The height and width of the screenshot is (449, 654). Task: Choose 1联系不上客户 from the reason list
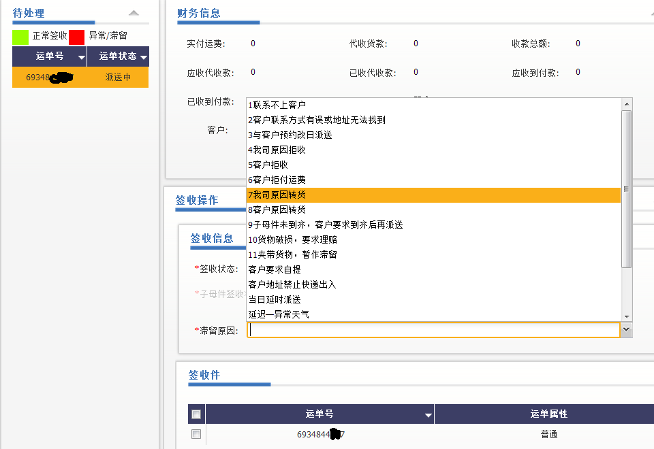(x=277, y=105)
